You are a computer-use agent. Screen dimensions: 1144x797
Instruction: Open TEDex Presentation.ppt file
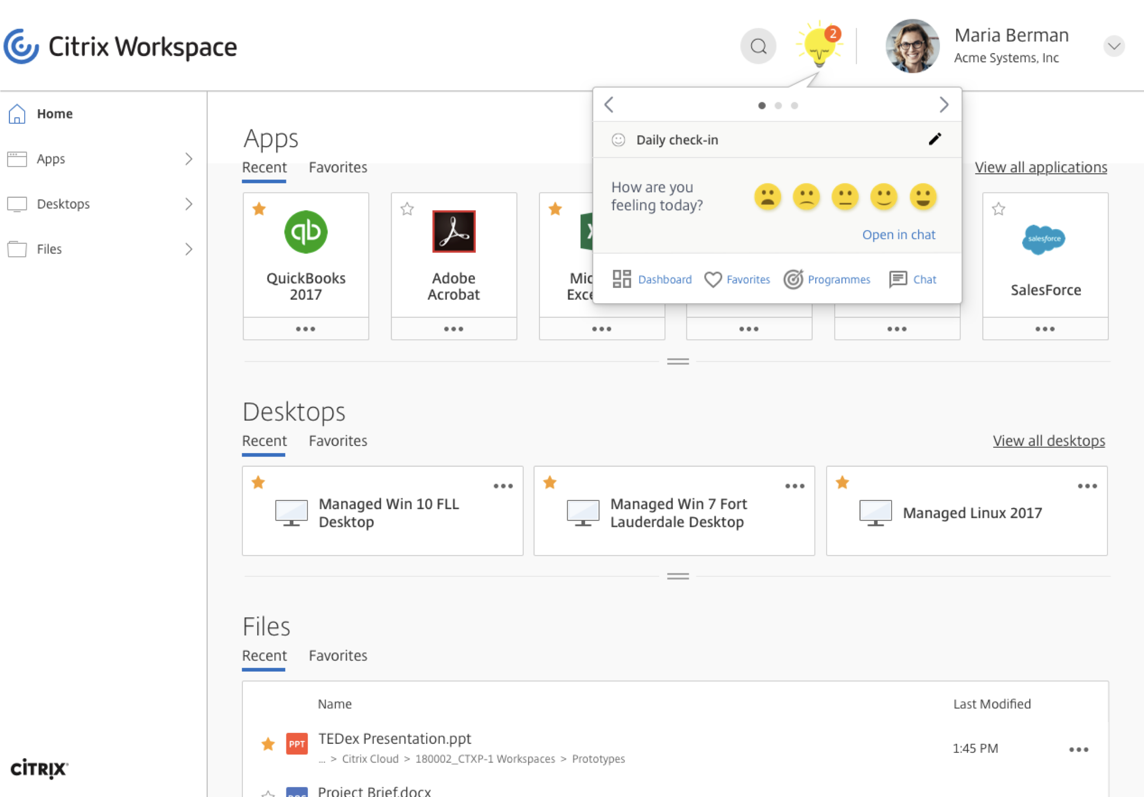coord(394,739)
